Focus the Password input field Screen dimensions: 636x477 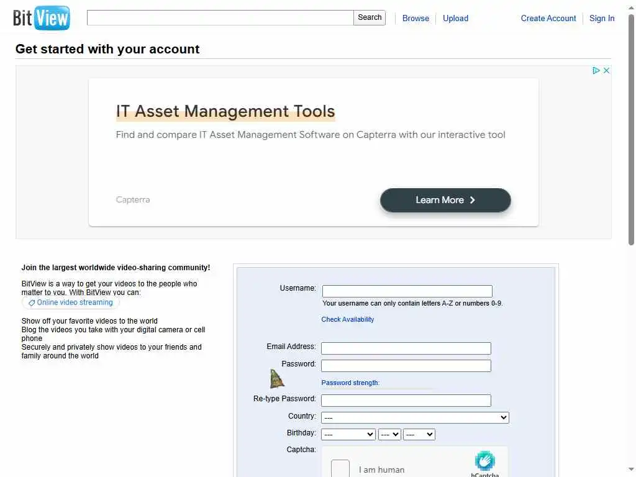tap(406, 366)
